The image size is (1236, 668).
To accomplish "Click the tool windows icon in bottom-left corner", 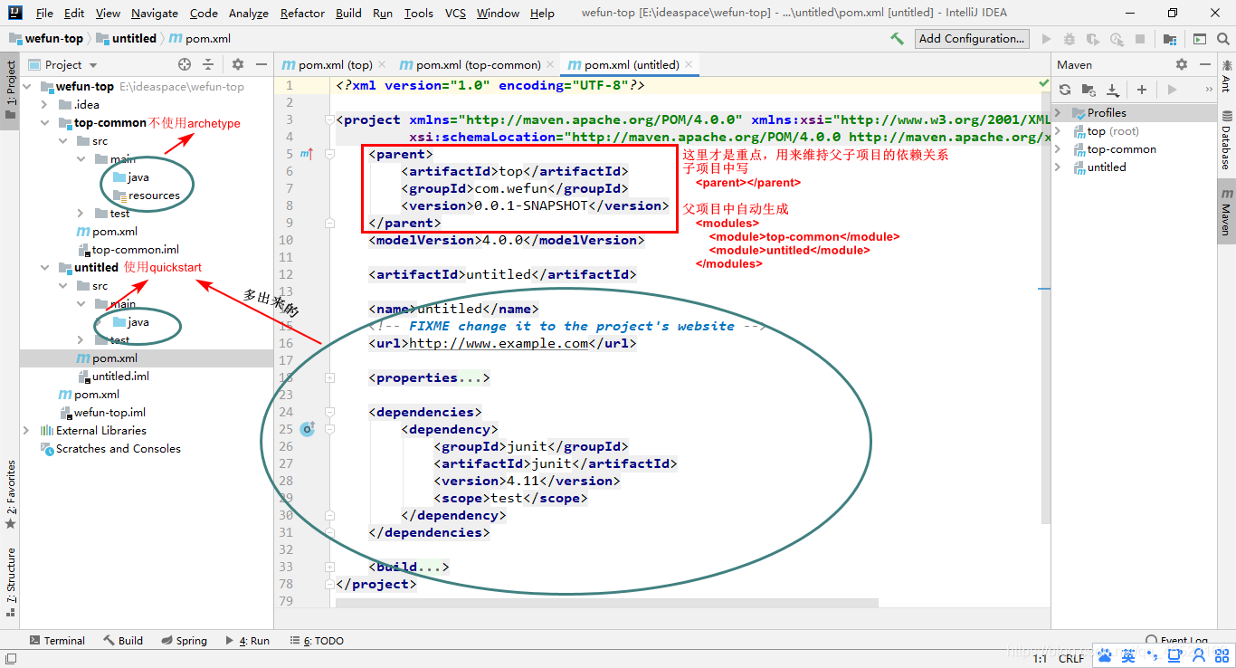I will click(x=9, y=659).
